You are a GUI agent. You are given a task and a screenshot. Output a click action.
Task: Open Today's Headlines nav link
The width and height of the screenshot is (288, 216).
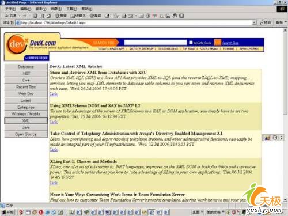tap(111, 49)
